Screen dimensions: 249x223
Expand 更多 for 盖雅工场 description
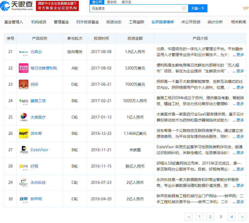pyautogui.click(x=240, y=104)
